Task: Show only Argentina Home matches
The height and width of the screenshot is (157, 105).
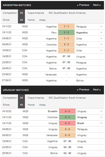Action: coord(31,20)
